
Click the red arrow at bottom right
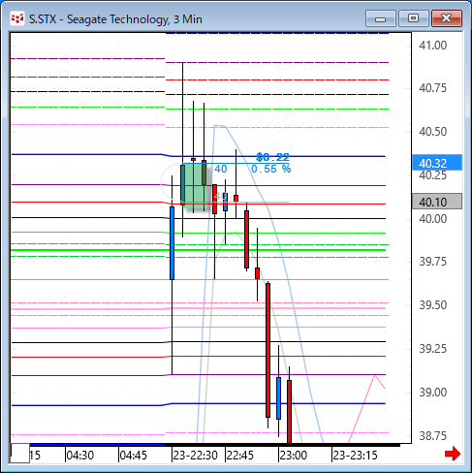pos(453,454)
